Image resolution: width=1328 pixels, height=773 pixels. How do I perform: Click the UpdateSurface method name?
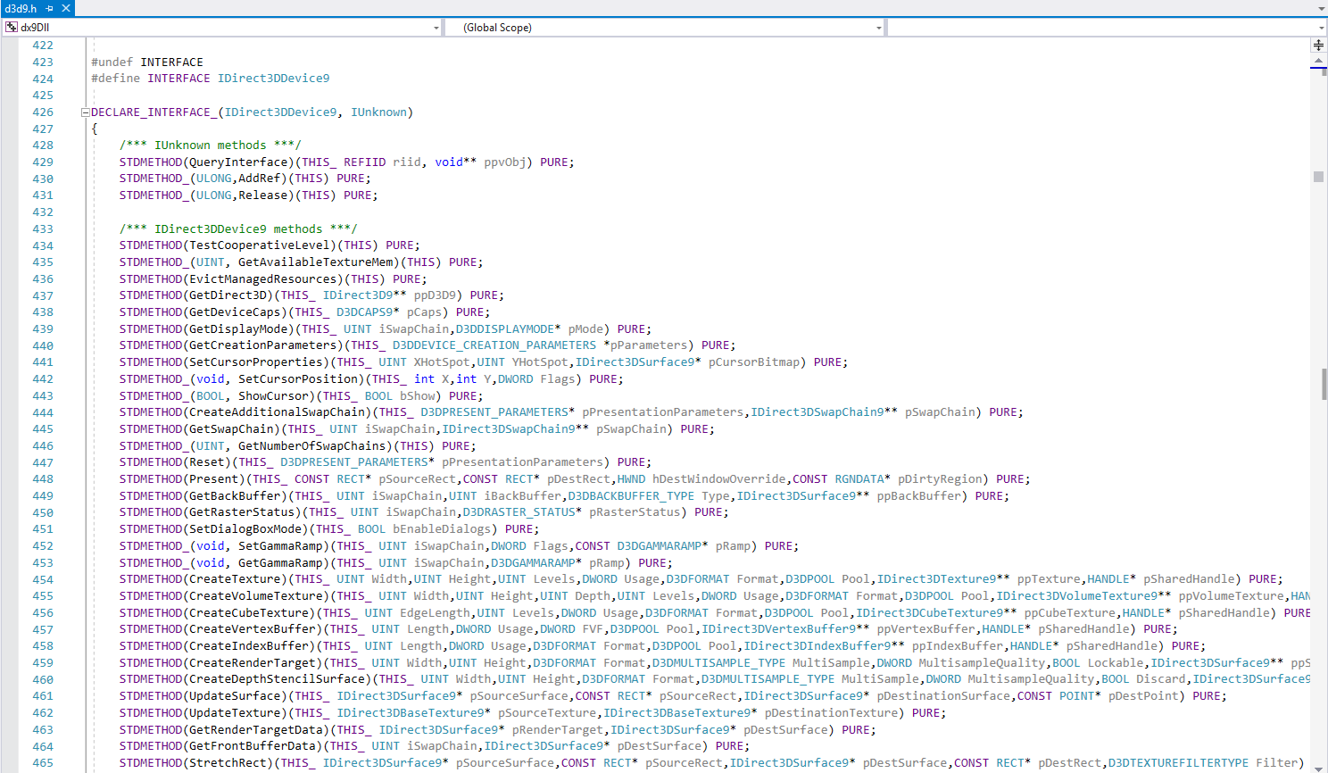pos(235,696)
